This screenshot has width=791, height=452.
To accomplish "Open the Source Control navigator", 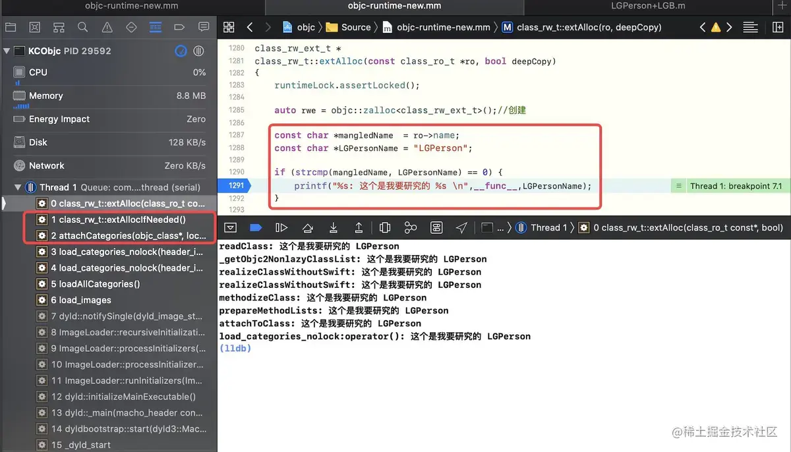I will (x=35, y=27).
